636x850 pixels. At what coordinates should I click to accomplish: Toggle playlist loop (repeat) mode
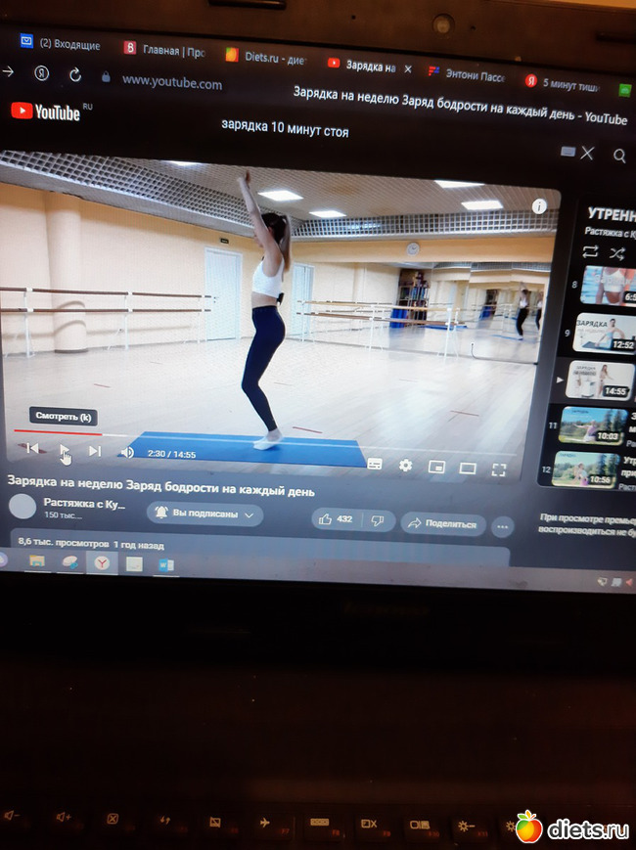coord(590,251)
